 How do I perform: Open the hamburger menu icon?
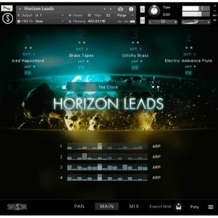[211, 207]
